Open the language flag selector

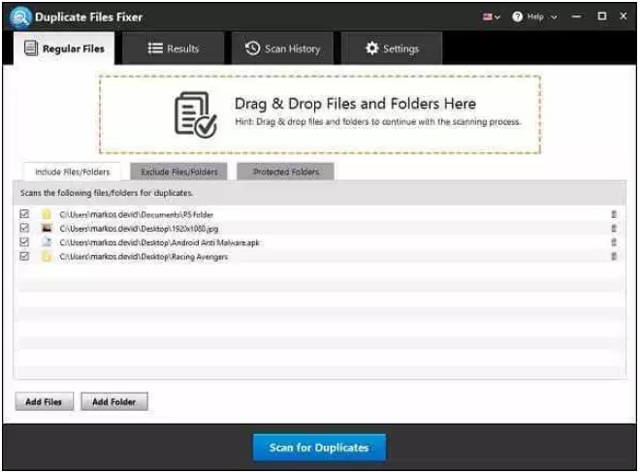(491, 16)
